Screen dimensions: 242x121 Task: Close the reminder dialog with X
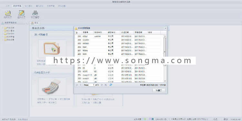point(165,28)
